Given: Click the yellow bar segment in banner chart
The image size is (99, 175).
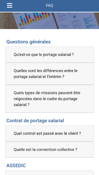Looking at the screenshot, I should 31,21.
